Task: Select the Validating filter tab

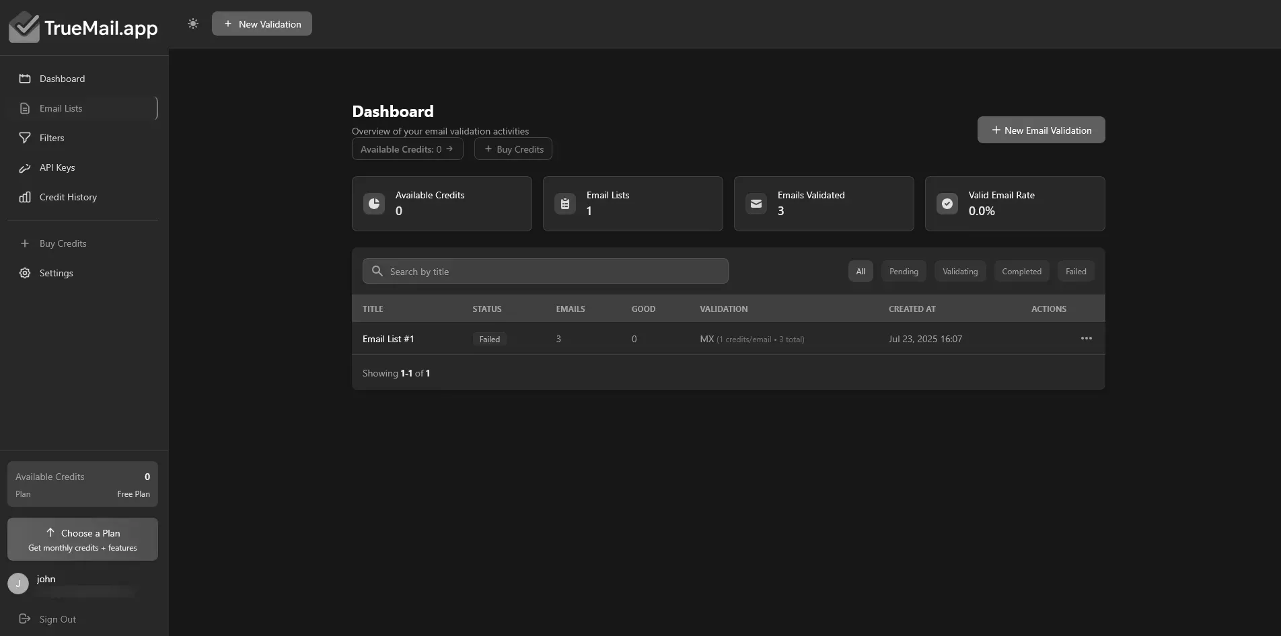Action: click(960, 271)
